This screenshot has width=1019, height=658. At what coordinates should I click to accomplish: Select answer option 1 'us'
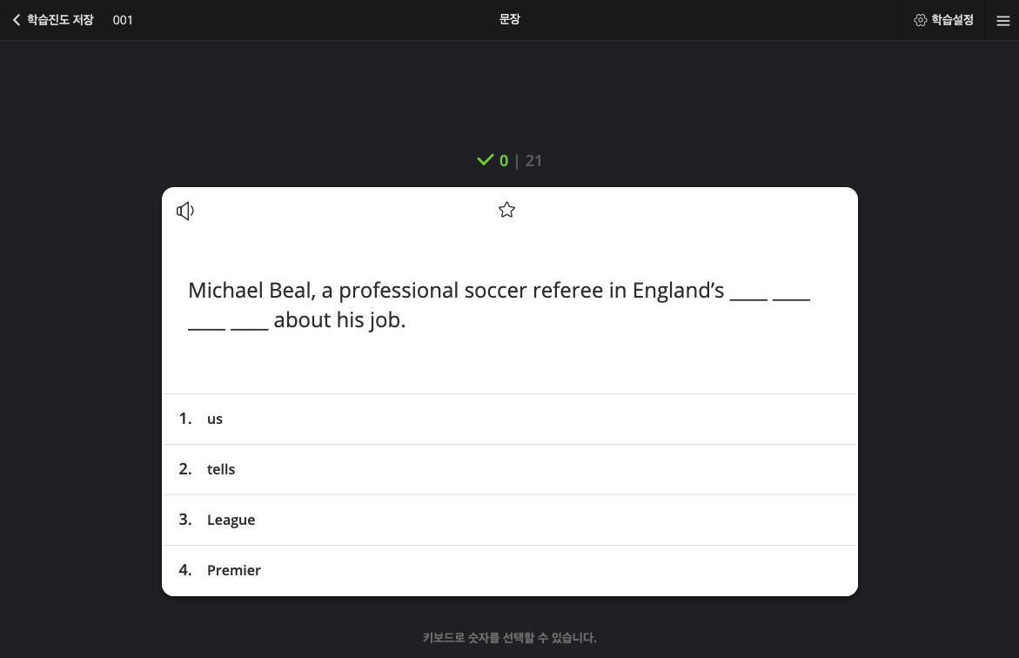coord(510,419)
